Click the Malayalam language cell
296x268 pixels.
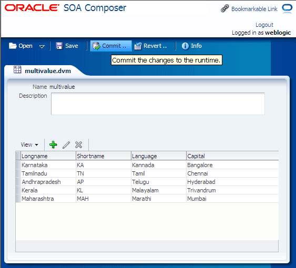159,190
